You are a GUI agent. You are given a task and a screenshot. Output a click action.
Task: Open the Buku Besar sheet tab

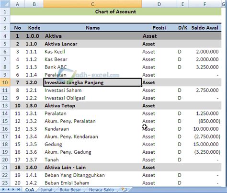point(70,190)
